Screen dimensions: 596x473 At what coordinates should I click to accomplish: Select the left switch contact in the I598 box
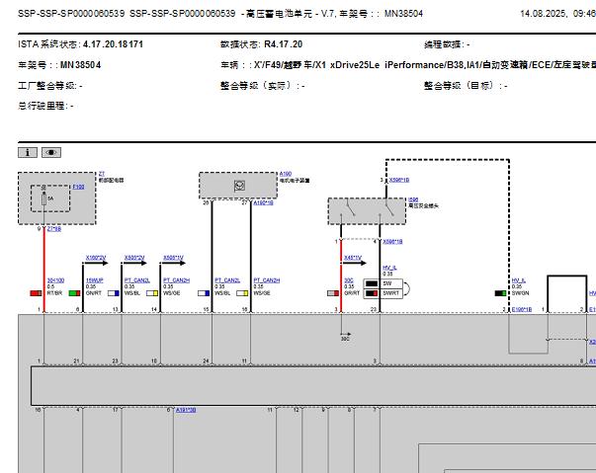[349, 209]
